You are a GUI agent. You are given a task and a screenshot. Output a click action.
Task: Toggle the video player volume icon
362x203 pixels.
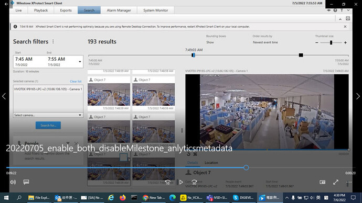(13, 182)
